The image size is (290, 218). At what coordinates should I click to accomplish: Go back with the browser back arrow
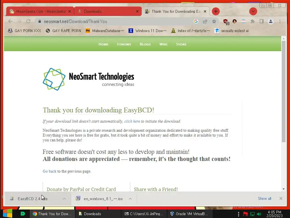point(10,21)
